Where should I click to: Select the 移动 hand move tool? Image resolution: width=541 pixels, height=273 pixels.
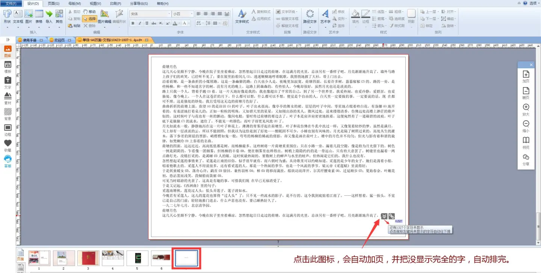pyautogui.click(x=89, y=12)
